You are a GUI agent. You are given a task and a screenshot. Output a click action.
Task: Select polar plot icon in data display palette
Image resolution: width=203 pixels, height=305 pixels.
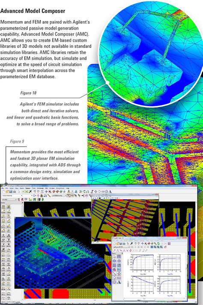[114, 261]
